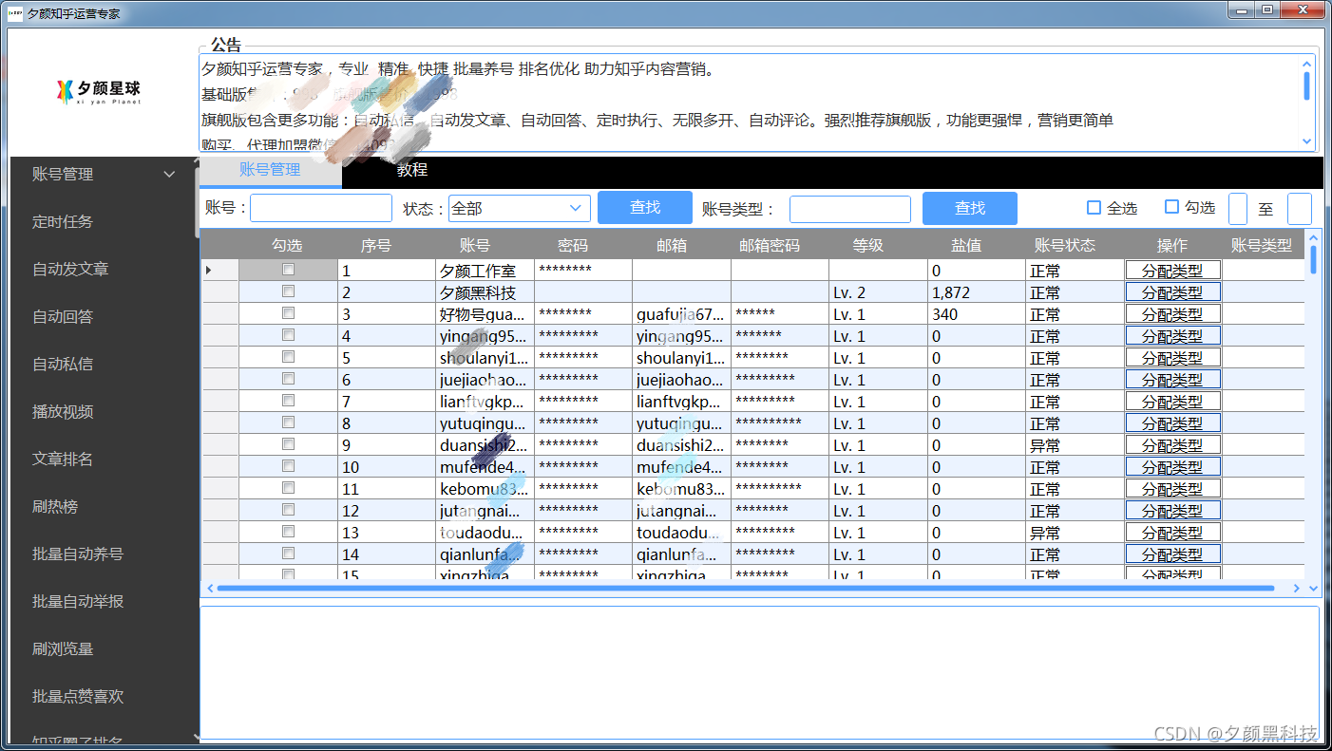Click 分配类型 button for row 2 夕颜黑科技

click(1172, 291)
